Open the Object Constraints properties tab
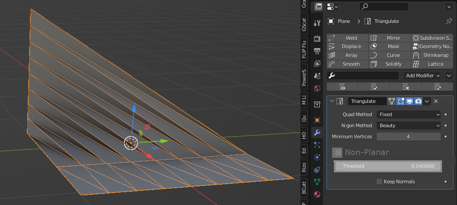 pyautogui.click(x=317, y=170)
